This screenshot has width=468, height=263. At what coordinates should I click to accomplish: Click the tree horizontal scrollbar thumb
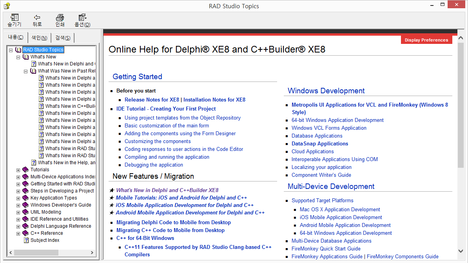point(36,252)
